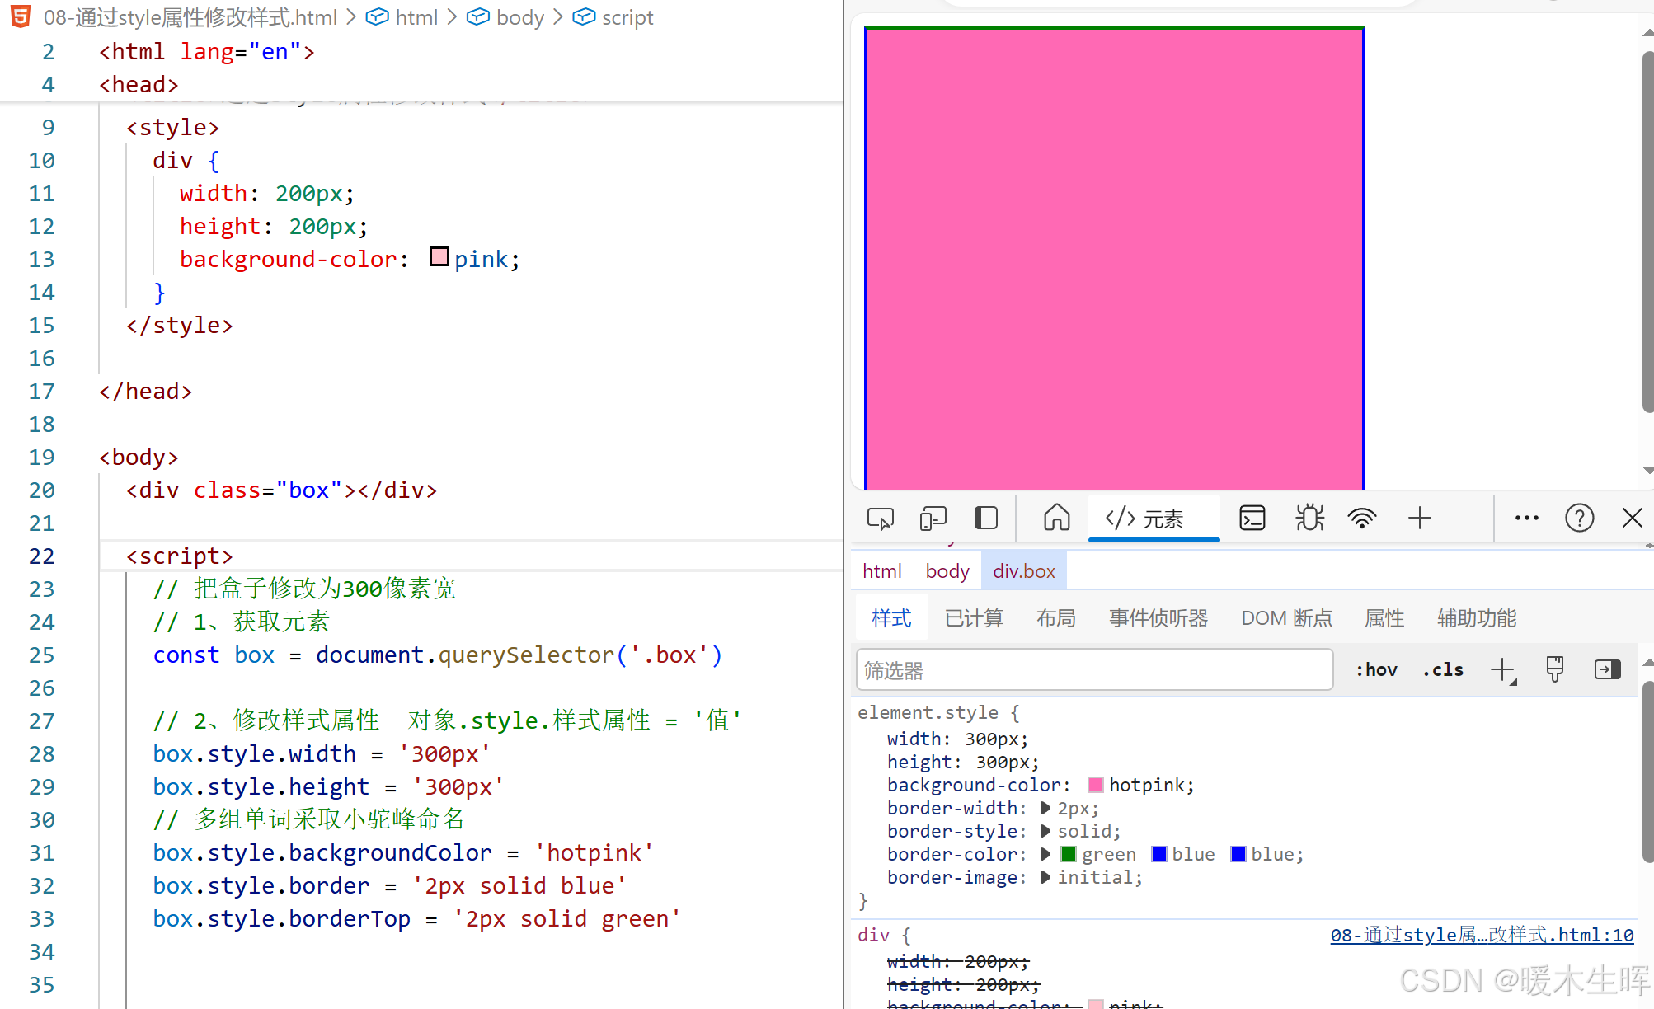
Task: Switch to the 布局 tab
Action: point(1055,618)
